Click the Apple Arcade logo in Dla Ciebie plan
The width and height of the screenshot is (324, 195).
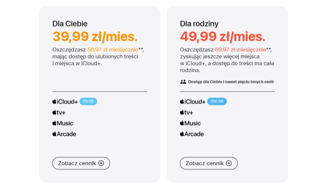click(x=64, y=134)
